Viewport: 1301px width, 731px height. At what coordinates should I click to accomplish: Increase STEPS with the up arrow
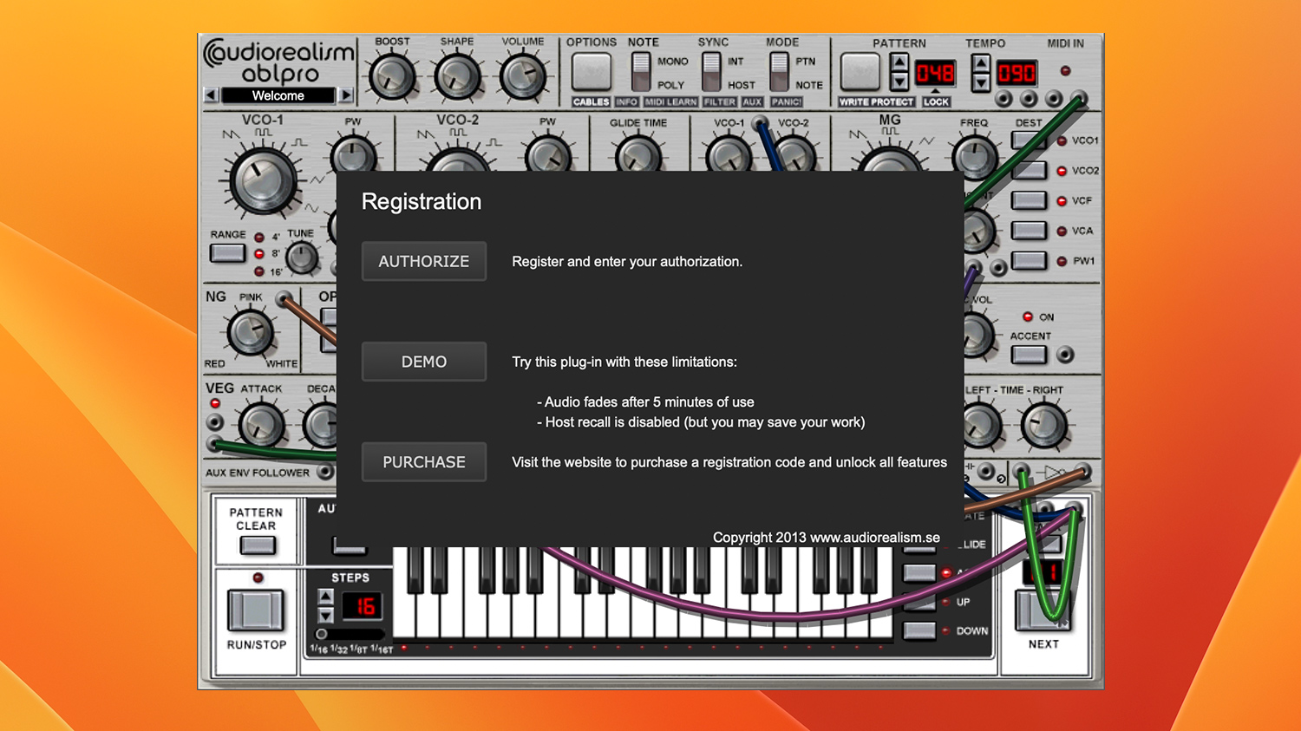pos(325,597)
